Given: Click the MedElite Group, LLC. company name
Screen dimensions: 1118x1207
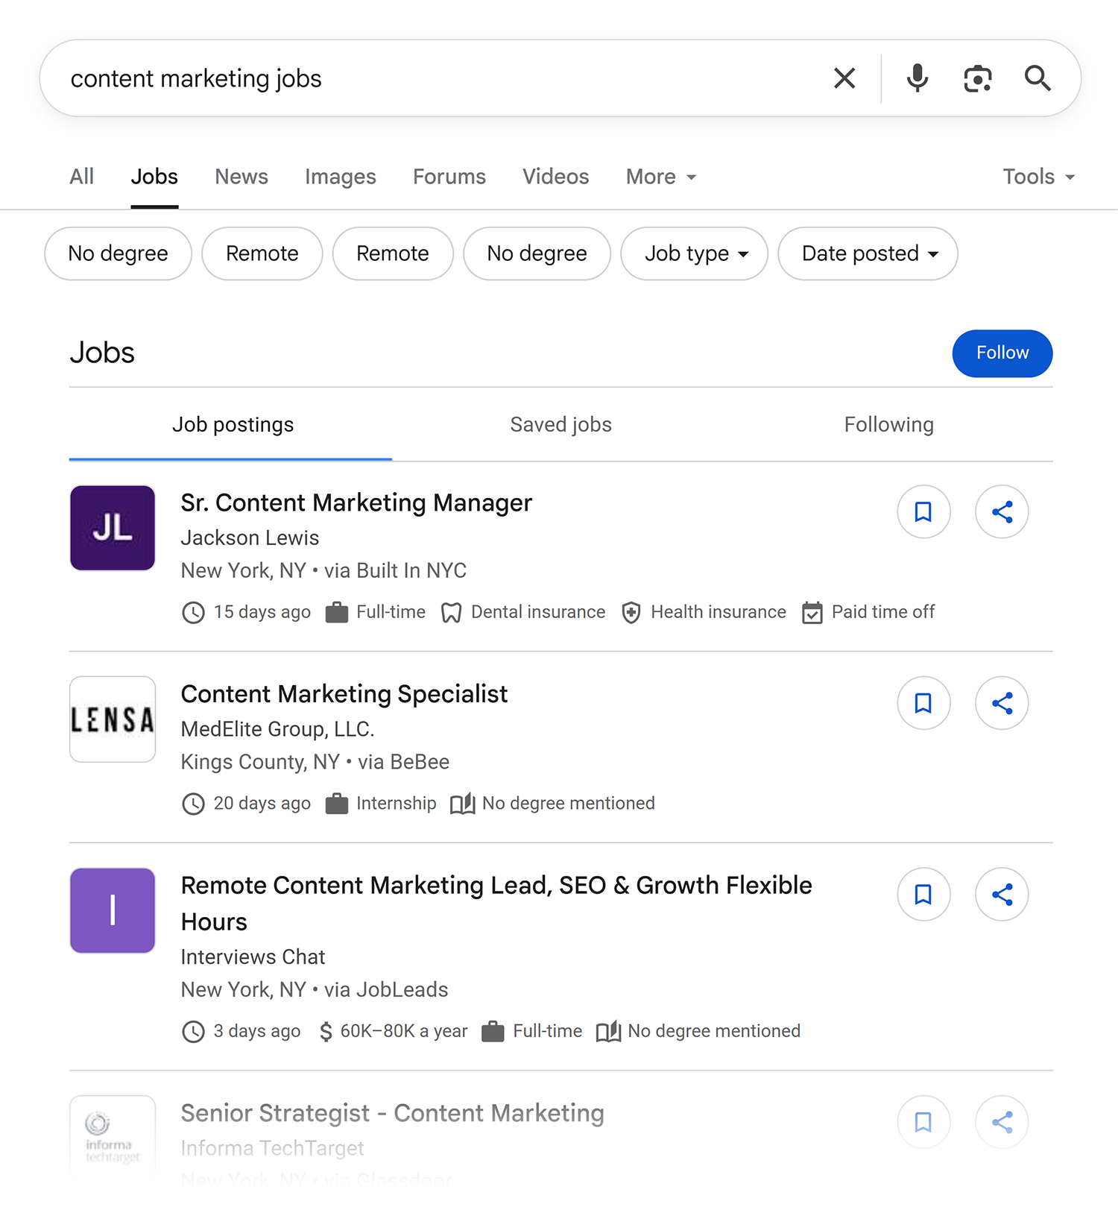Looking at the screenshot, I should coord(278,729).
